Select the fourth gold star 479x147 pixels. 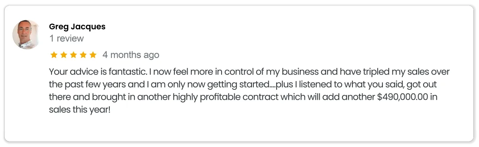tap(83, 55)
